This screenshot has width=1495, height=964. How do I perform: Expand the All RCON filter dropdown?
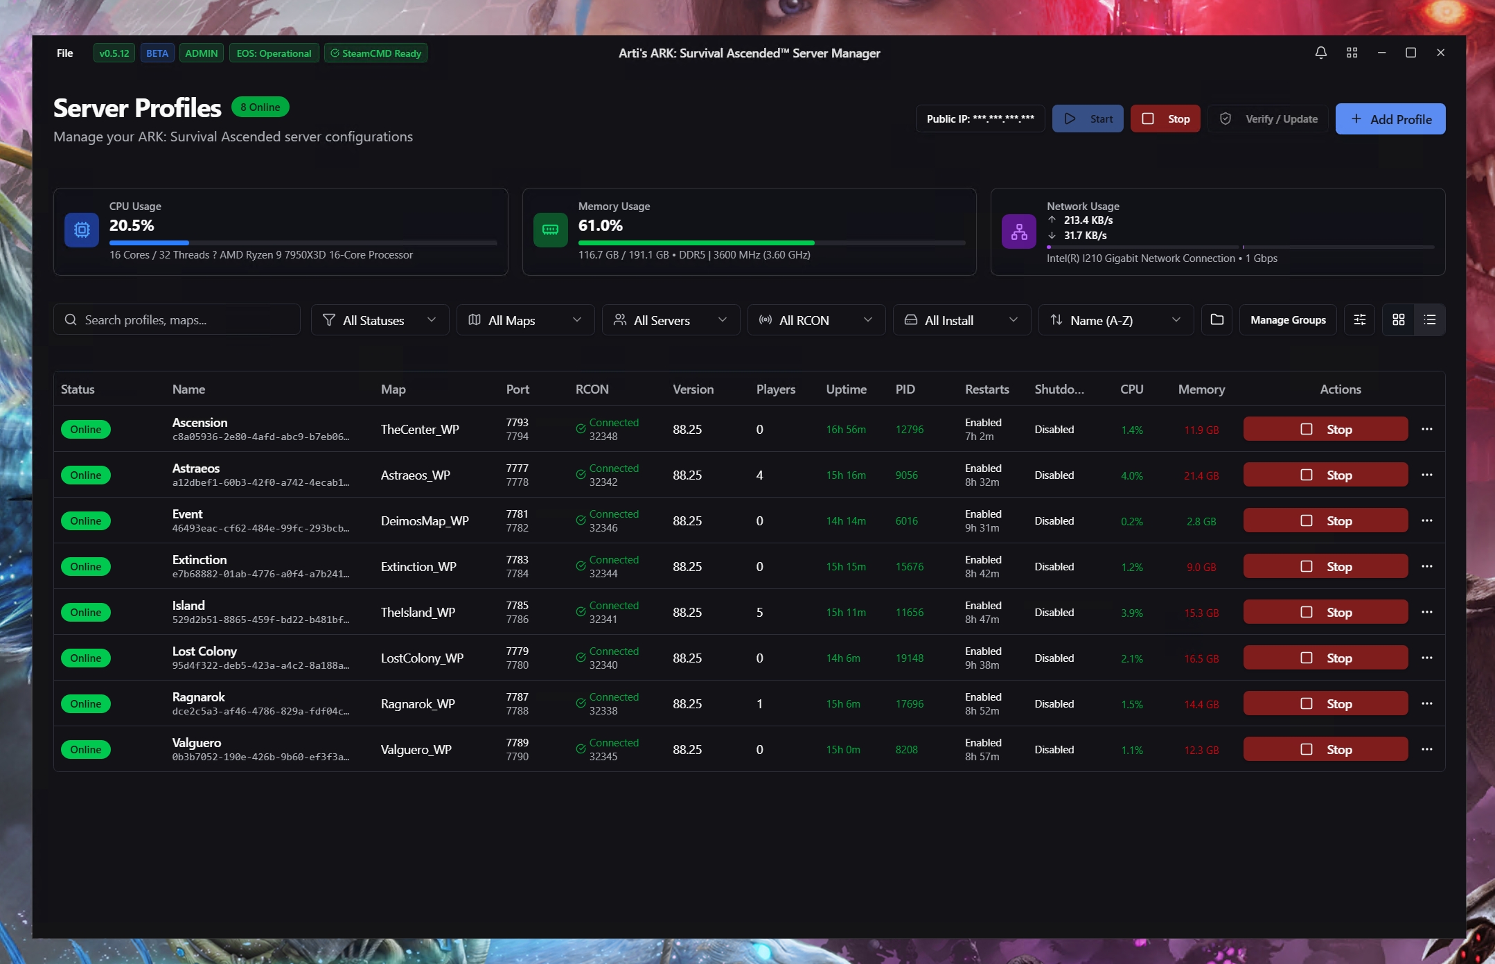[x=816, y=319]
